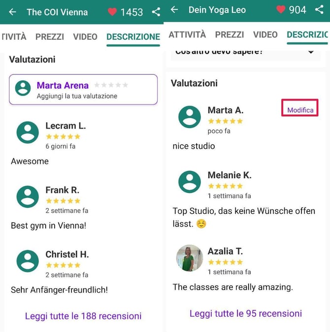Screen dimensions: 330x332
Task: Open VIDEO tab in The COI Vienna
Action: [x=85, y=37]
